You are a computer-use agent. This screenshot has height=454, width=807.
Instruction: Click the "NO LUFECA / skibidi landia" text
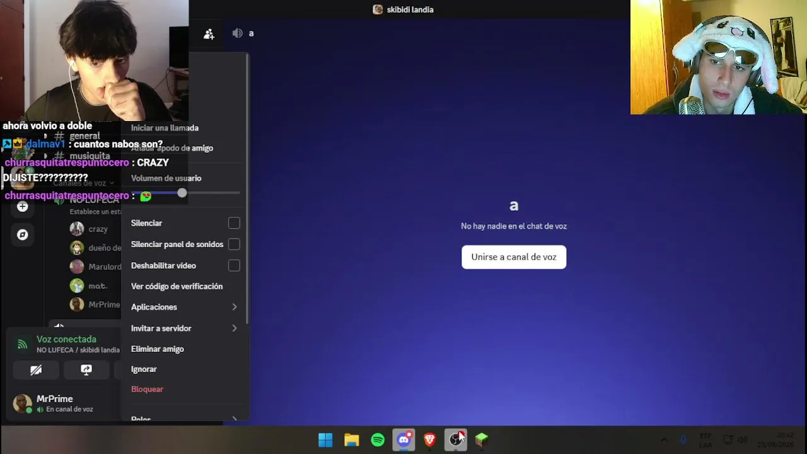(78, 350)
